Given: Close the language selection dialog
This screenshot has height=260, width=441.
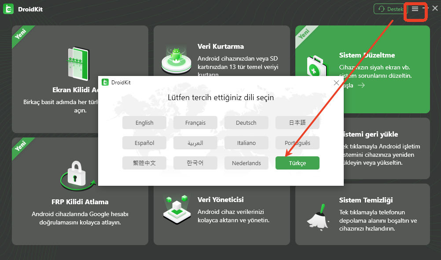Looking at the screenshot, I should tap(337, 83).
